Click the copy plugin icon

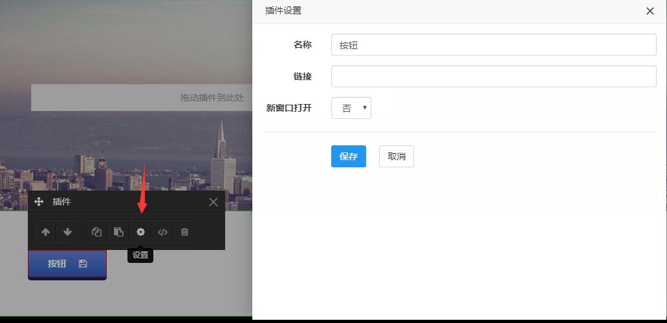tap(96, 232)
